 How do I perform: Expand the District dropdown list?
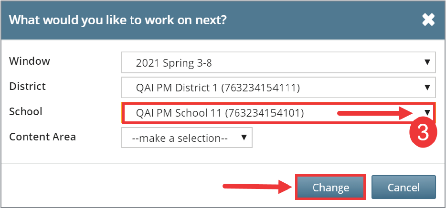pos(278,88)
